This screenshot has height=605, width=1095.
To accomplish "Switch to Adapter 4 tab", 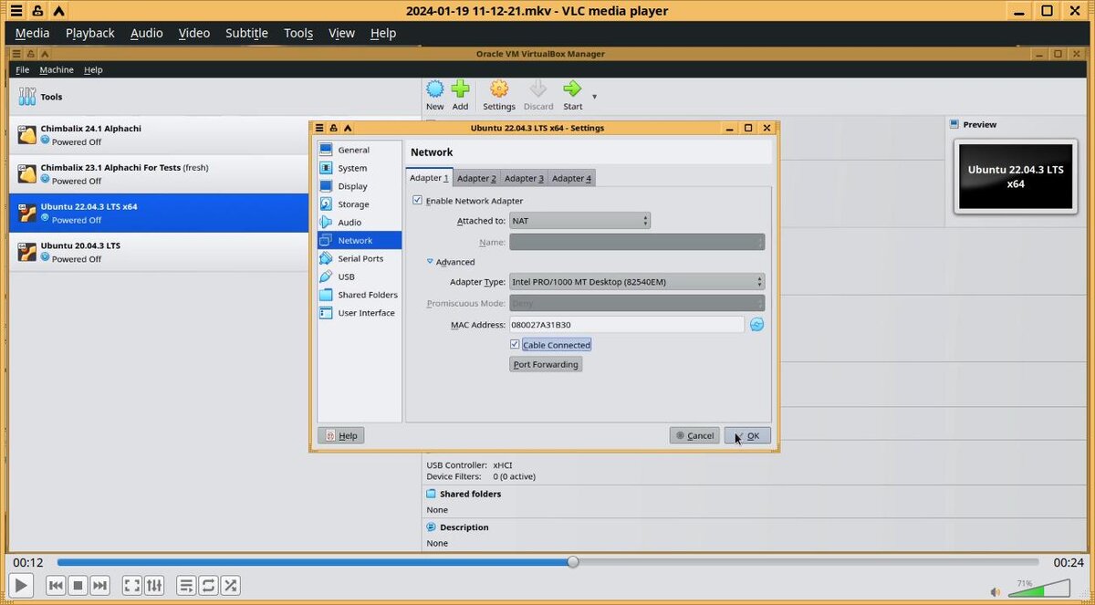I will [571, 178].
